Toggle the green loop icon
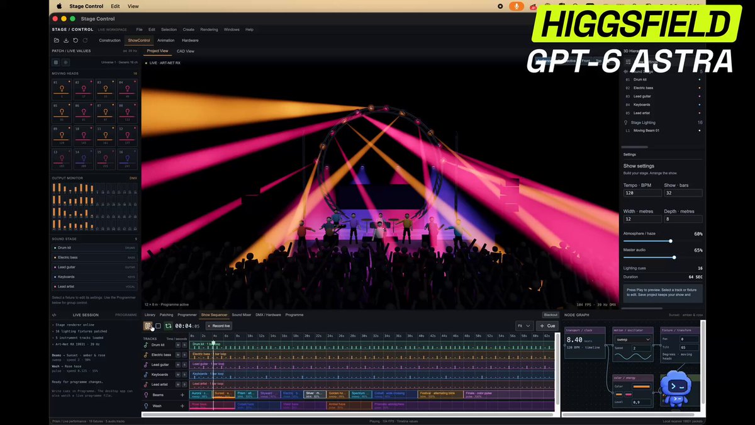Viewport: 755px width, 425px height. [x=168, y=326]
